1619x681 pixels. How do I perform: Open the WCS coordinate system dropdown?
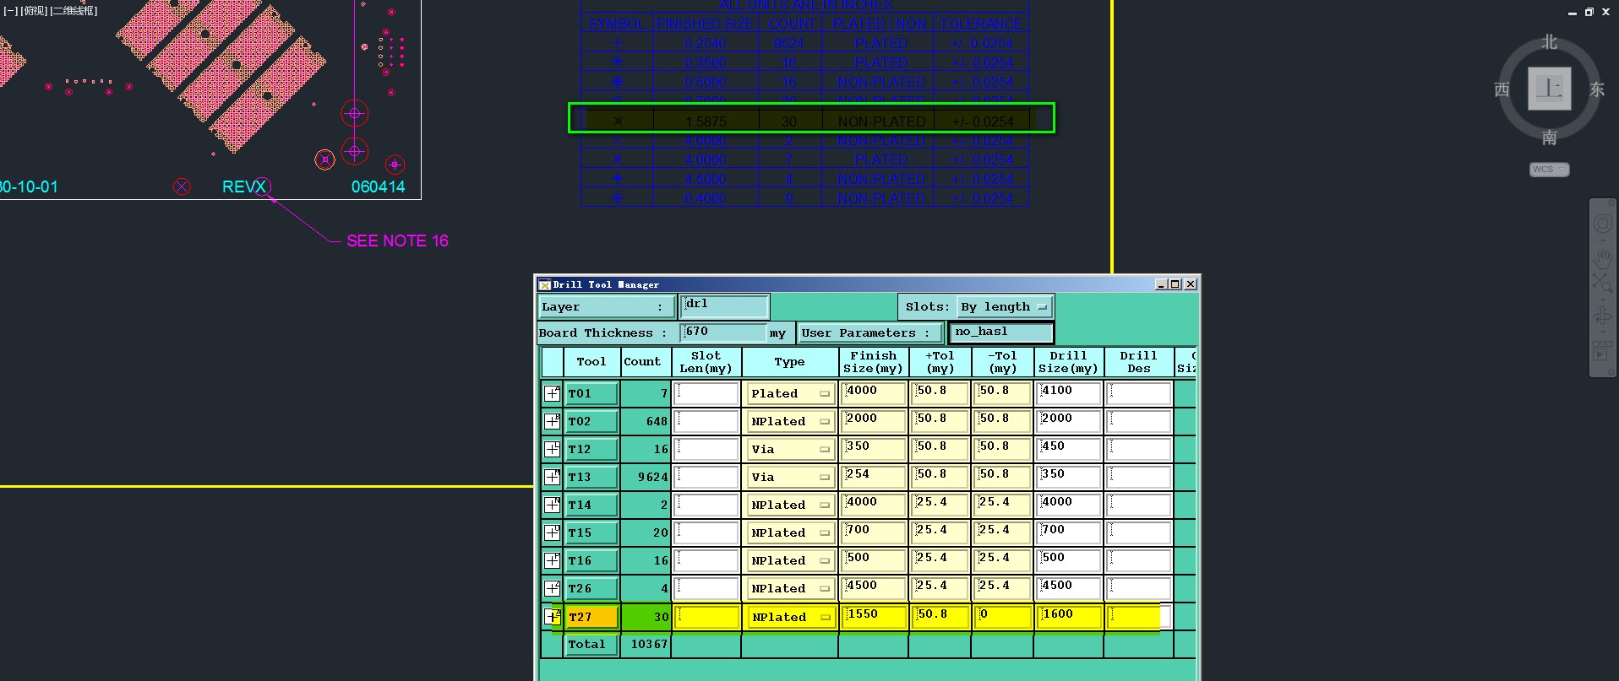click(x=1549, y=170)
